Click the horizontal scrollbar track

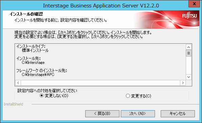pos(100,83)
